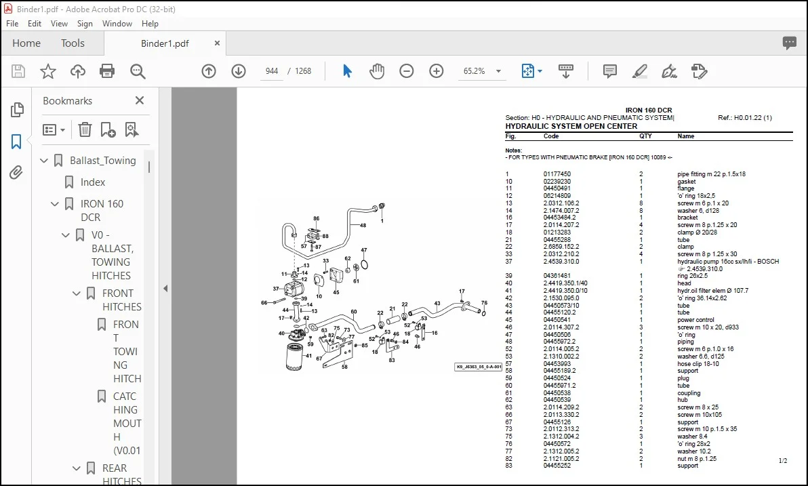Toggle the Bookmarks side panel icon

pyautogui.click(x=16, y=141)
